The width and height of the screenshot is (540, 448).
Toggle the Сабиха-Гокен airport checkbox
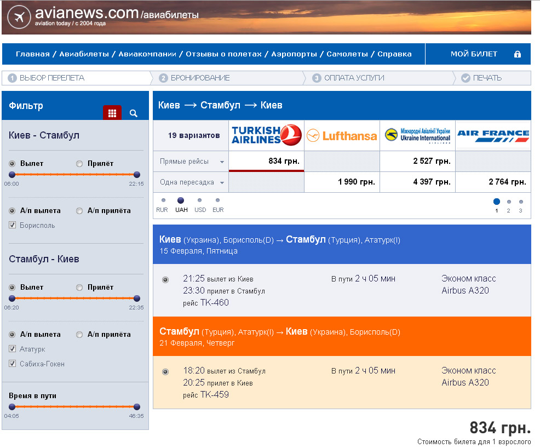click(x=12, y=364)
